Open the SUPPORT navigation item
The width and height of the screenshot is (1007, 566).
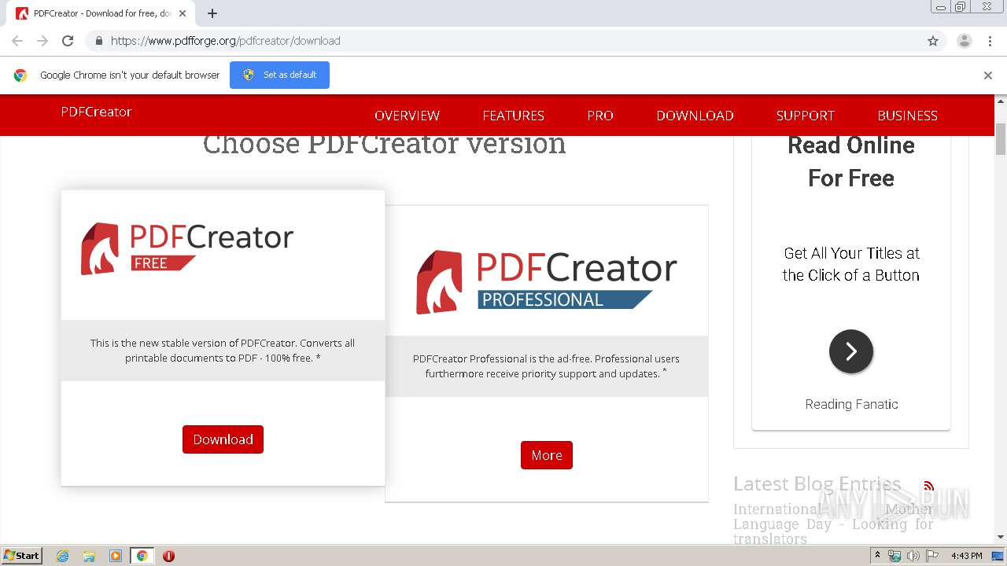[805, 116]
